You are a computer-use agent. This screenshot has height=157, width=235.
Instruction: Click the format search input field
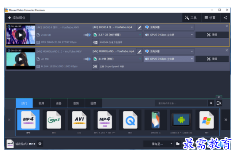[x=181, y=103]
